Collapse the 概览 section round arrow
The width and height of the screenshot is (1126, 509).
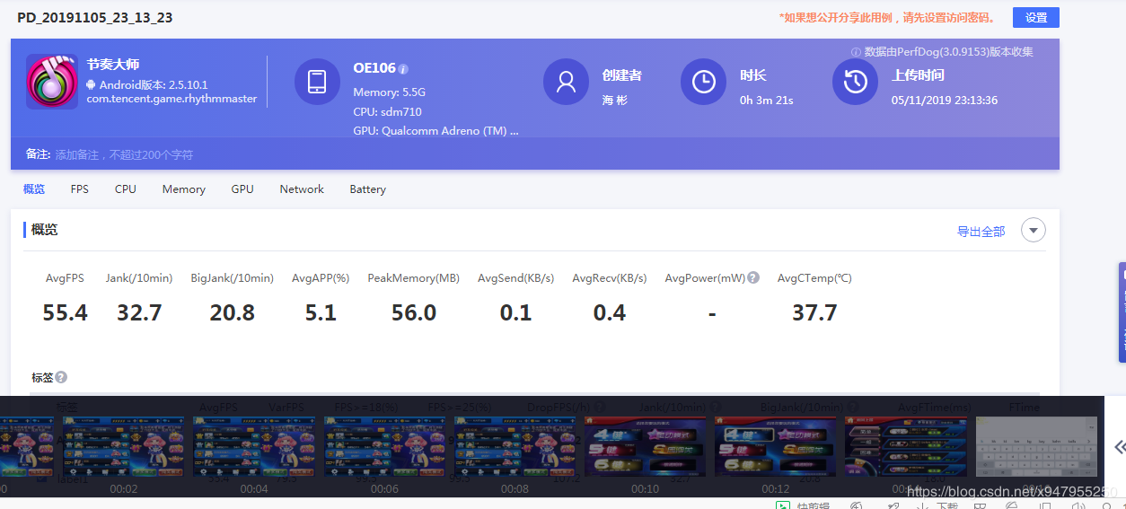1034,231
